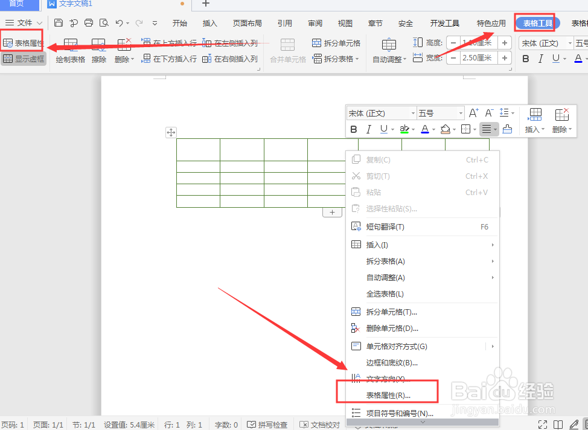
Task: Open 表格属性 via the sidebar icon
Action: [x=23, y=42]
